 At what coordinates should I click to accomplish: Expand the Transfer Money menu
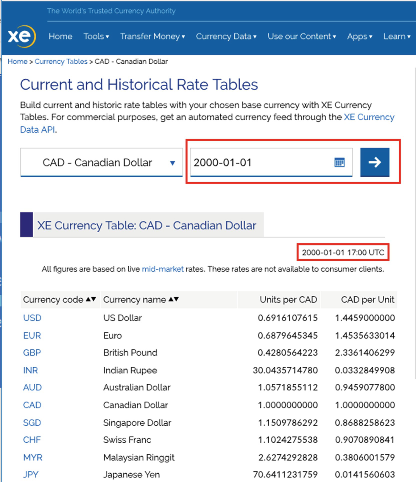coord(152,36)
